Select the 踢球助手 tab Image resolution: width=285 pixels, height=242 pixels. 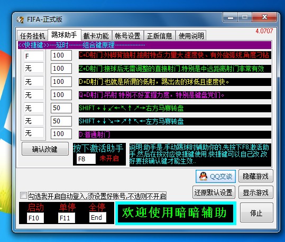coord(65,35)
